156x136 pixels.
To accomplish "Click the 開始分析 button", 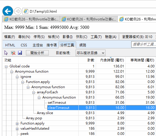I will point(37,53).
